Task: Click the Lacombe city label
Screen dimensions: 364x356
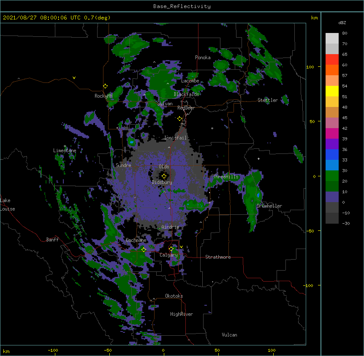Action: (190, 81)
